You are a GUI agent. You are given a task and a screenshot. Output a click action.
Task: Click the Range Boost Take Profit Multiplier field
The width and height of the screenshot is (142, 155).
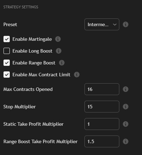pos(102,141)
